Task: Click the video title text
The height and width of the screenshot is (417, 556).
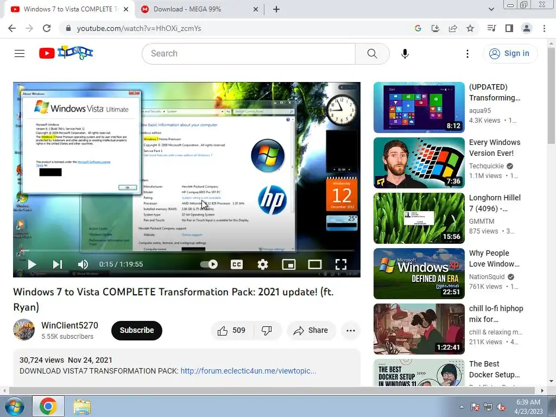Action: [173, 299]
